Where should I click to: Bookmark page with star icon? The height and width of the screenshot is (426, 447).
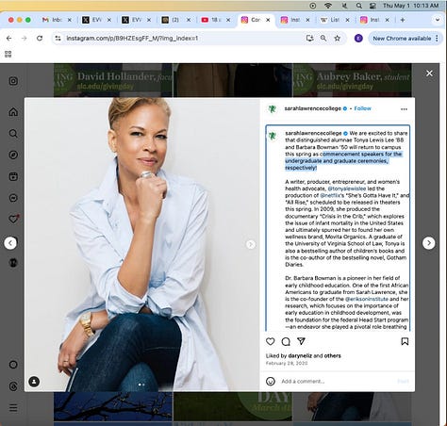tap(338, 39)
